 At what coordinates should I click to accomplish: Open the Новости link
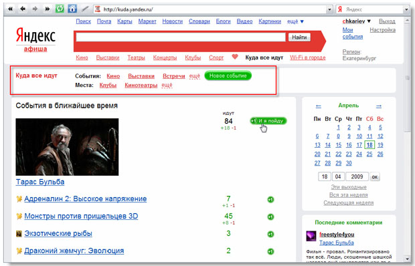click(x=173, y=21)
